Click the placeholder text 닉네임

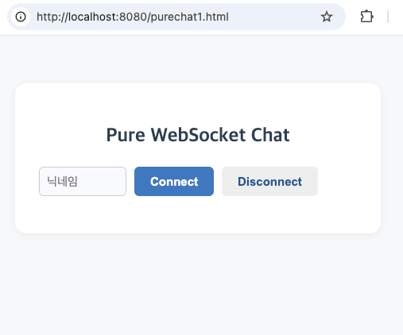62,182
